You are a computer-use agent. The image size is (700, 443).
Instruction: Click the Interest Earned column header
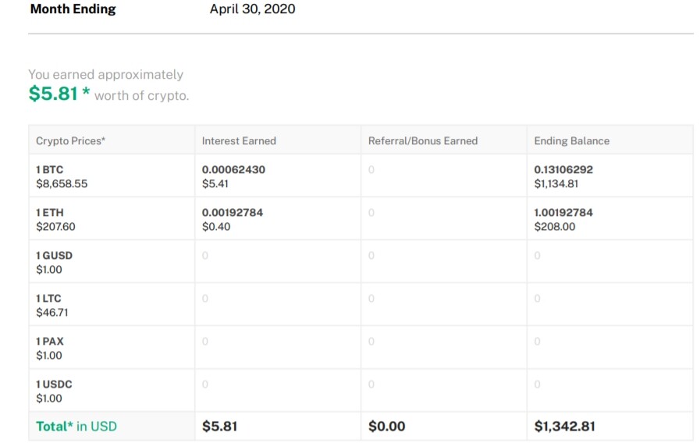click(239, 141)
